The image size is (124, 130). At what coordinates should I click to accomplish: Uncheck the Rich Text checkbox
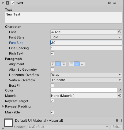52,53
